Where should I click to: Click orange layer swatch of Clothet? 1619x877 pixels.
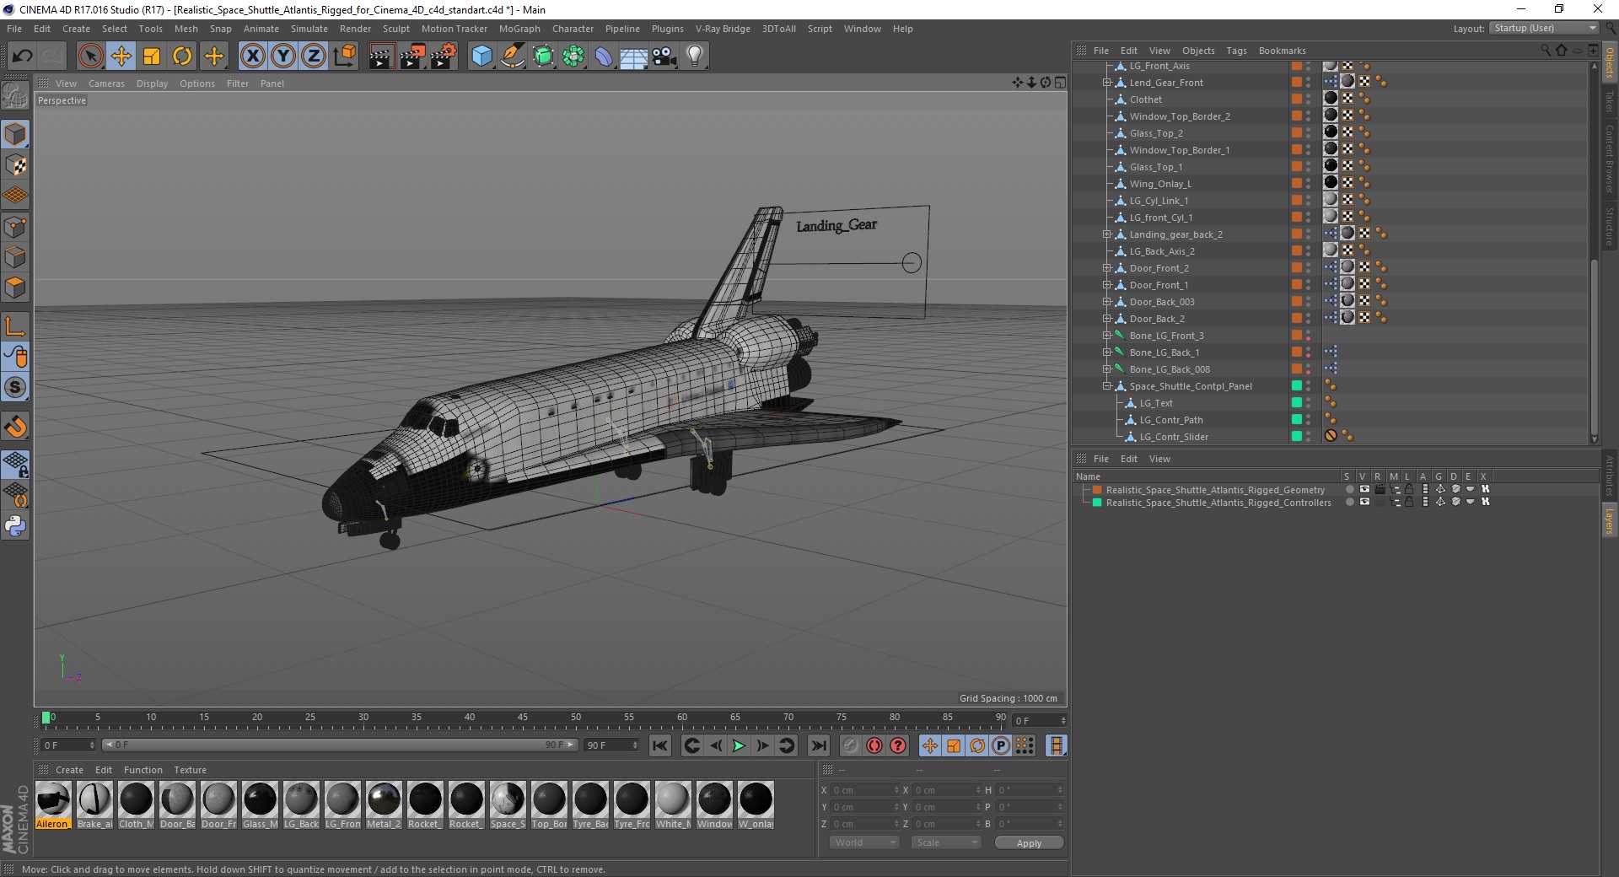[x=1297, y=99]
